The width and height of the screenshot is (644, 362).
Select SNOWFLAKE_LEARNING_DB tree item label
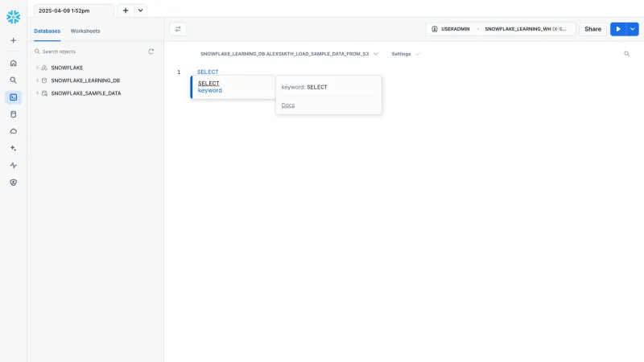[x=85, y=80]
